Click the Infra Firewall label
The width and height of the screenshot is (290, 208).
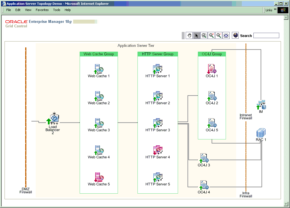pos(246,194)
